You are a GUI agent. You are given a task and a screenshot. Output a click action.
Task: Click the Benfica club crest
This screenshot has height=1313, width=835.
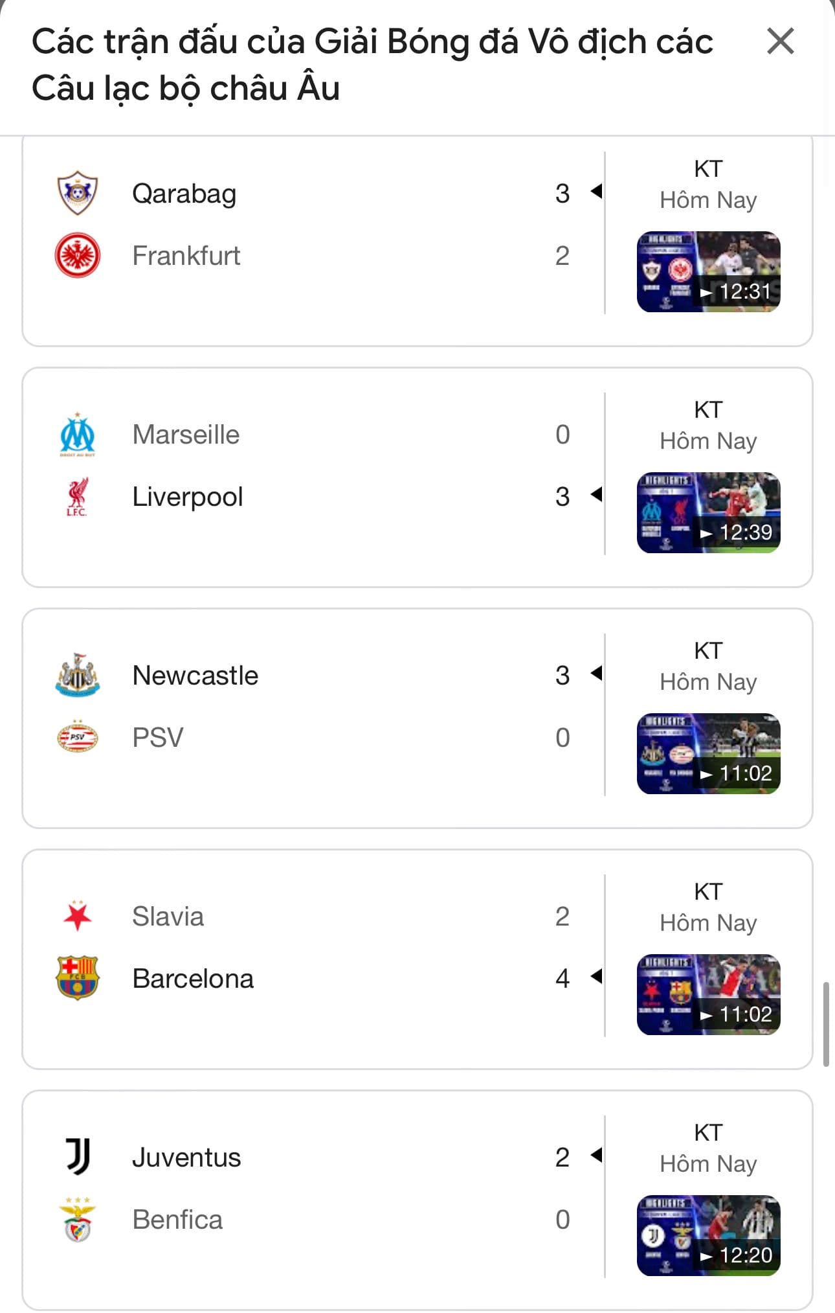point(78,1219)
